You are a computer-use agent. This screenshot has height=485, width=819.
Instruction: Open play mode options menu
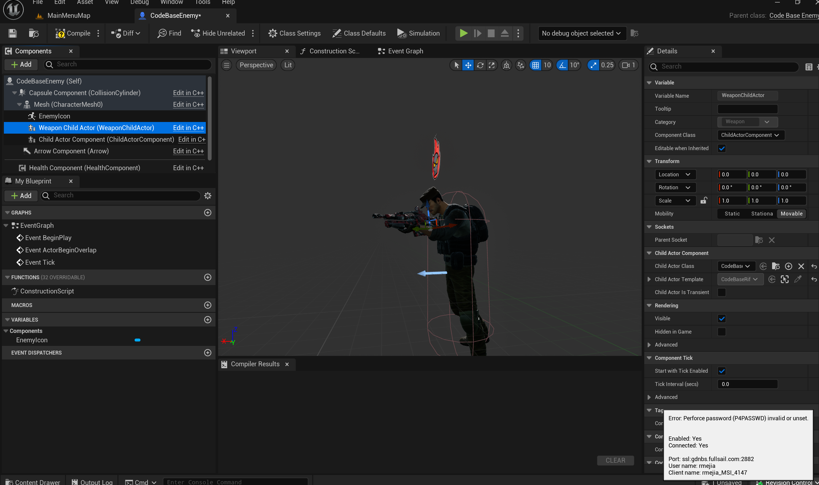(518, 33)
